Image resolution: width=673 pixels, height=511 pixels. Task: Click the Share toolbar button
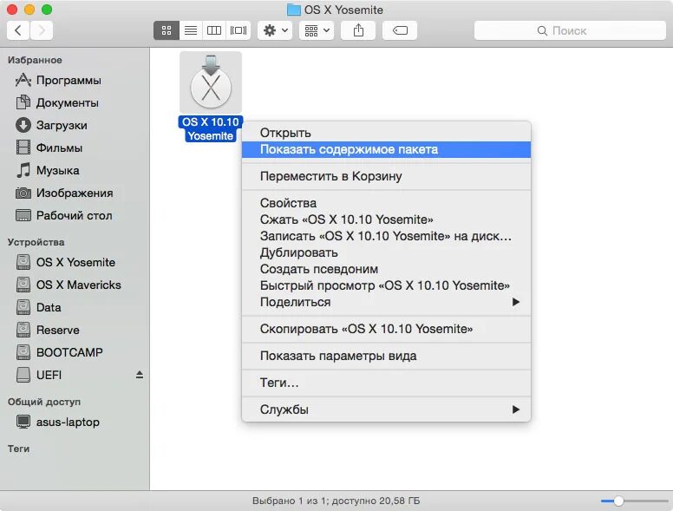358,30
